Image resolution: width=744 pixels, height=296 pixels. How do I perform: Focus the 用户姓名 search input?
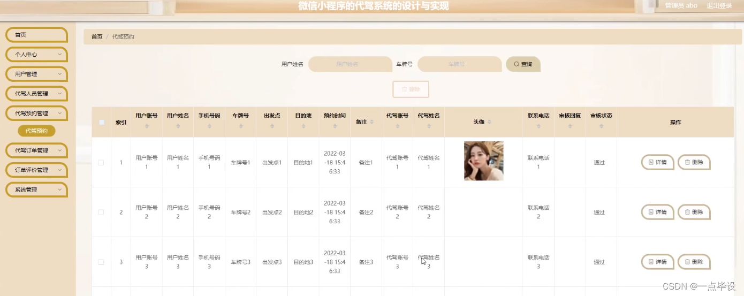[350, 64]
